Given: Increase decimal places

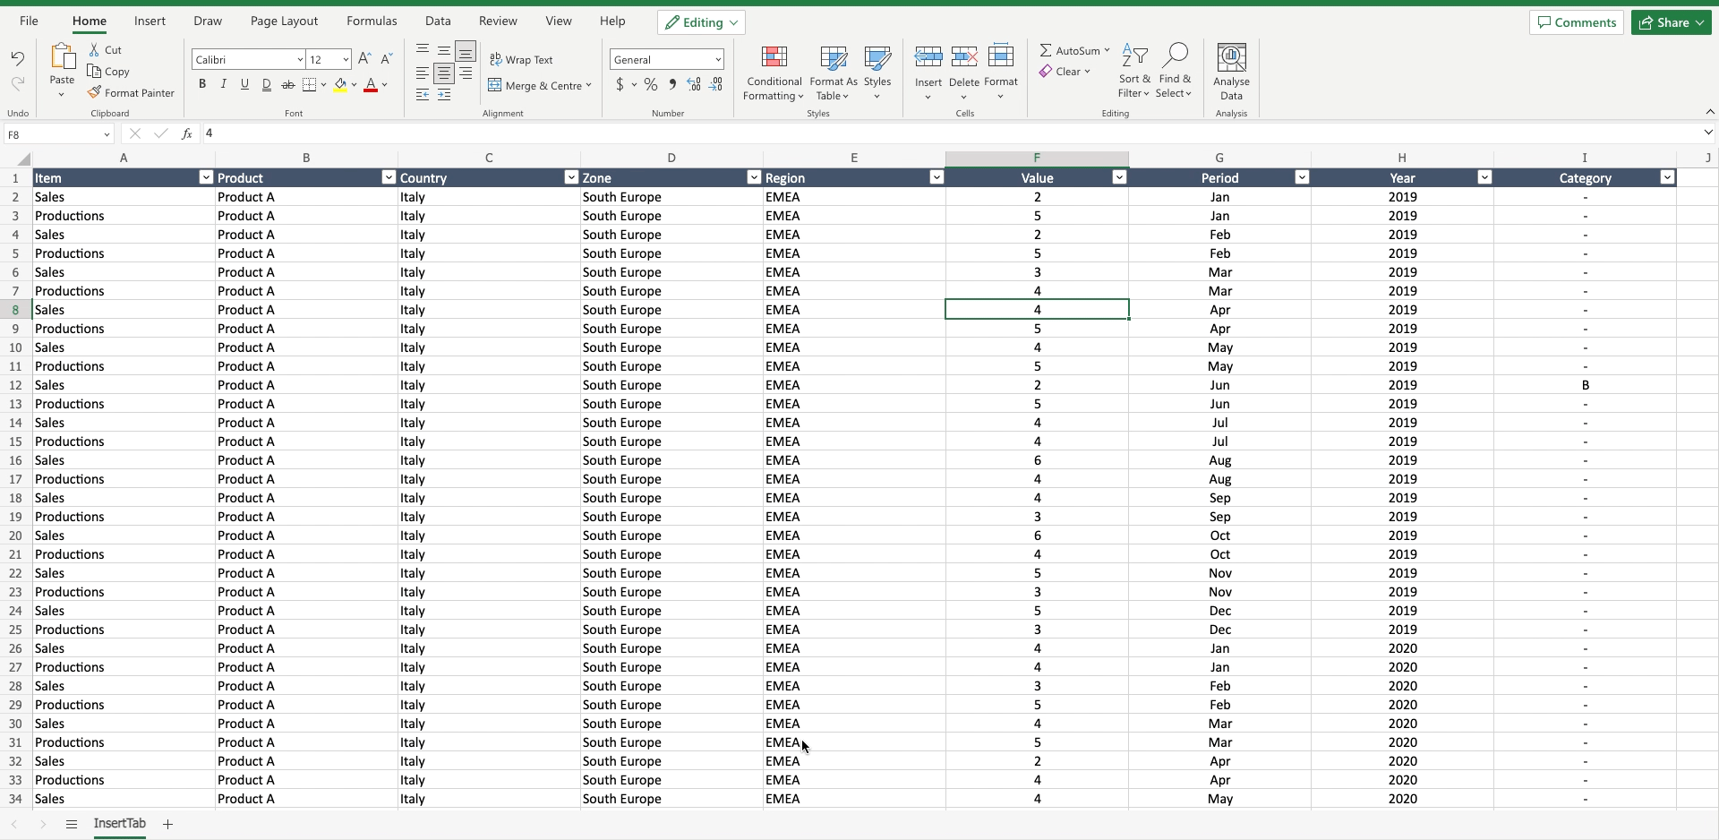Looking at the screenshot, I should coord(694,85).
